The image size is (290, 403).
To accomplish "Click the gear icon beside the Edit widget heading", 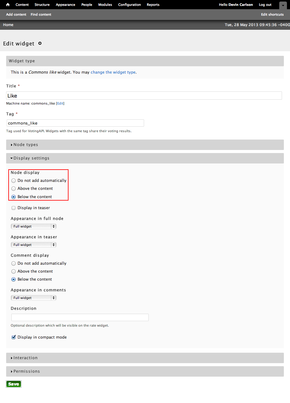I will [x=40, y=44].
